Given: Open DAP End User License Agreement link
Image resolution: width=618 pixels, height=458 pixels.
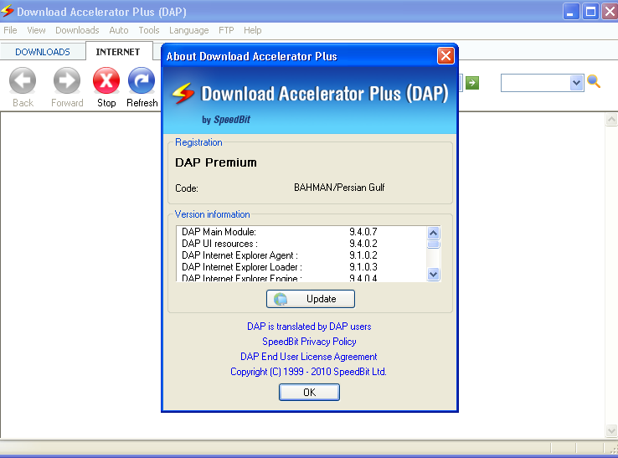Looking at the screenshot, I should pos(309,357).
